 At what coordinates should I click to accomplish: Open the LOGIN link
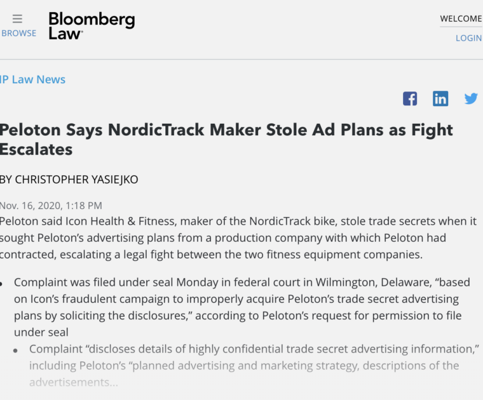tap(468, 38)
